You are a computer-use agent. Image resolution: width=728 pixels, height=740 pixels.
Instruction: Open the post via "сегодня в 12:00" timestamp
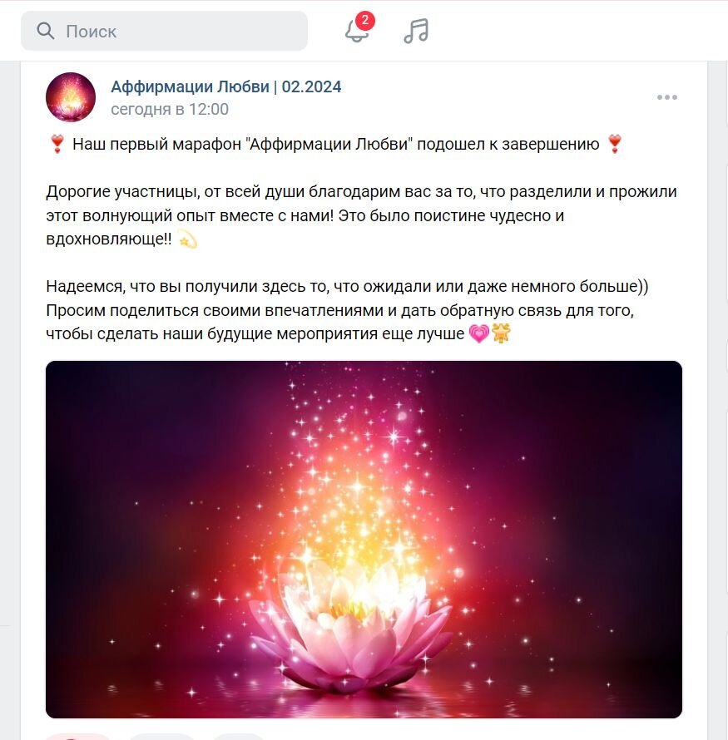pyautogui.click(x=170, y=110)
